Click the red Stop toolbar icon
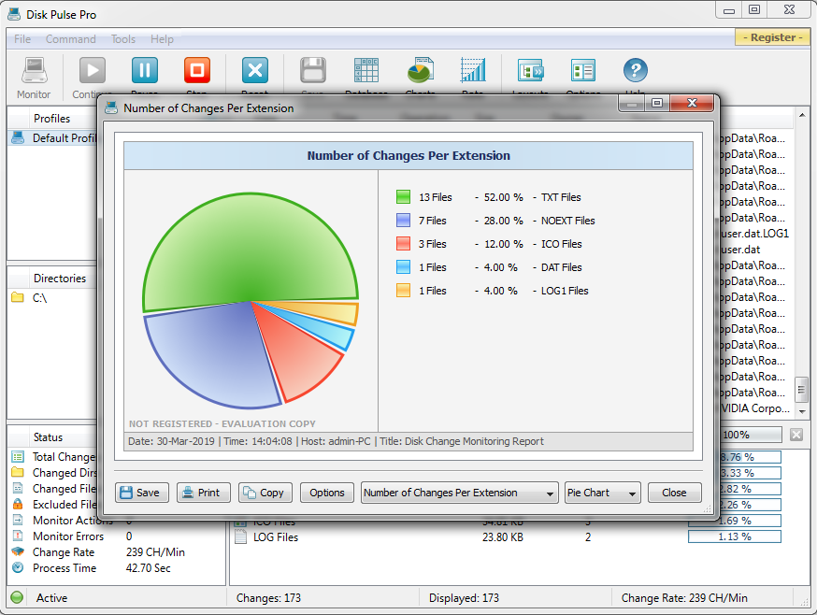The height and width of the screenshot is (615, 817). [x=197, y=71]
